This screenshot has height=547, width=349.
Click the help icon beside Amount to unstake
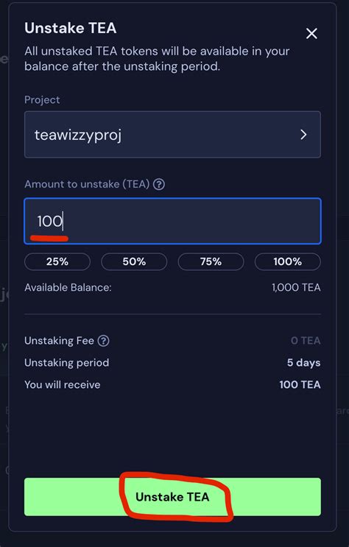click(x=159, y=184)
